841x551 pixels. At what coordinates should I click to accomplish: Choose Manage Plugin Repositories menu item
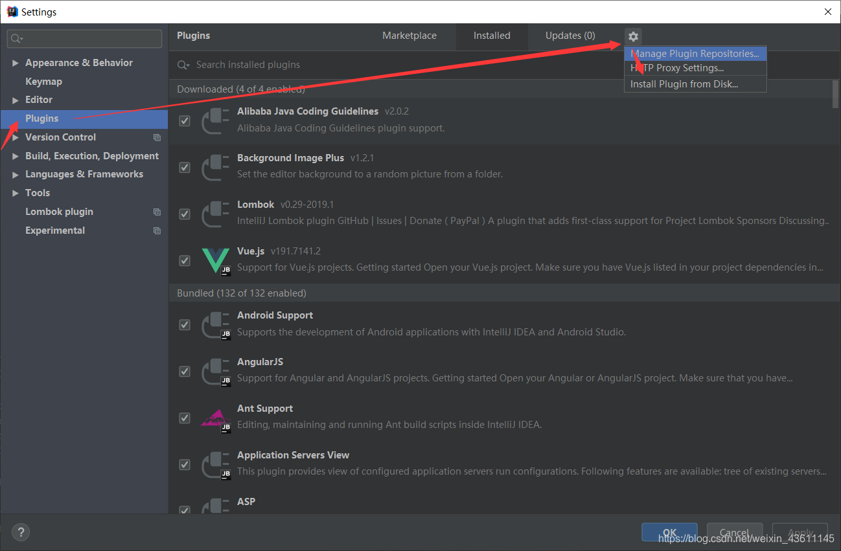[695, 54]
